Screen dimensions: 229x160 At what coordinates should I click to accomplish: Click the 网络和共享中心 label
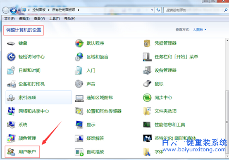34,111
